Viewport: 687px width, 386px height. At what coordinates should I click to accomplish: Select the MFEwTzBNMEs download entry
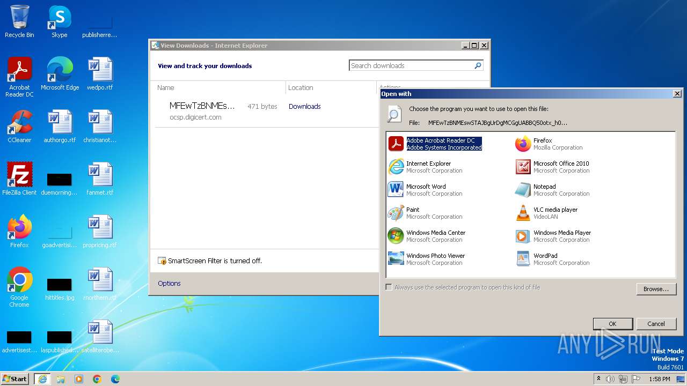pyautogui.click(x=267, y=112)
